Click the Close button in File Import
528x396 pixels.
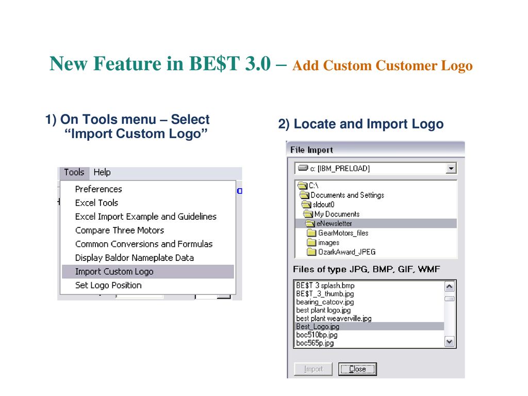(x=357, y=369)
